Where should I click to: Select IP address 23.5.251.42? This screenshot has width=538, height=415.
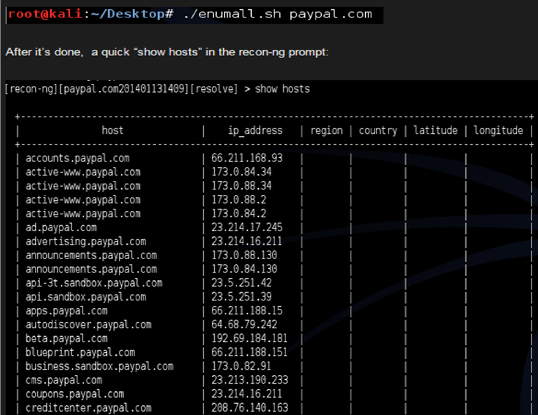[241, 283]
